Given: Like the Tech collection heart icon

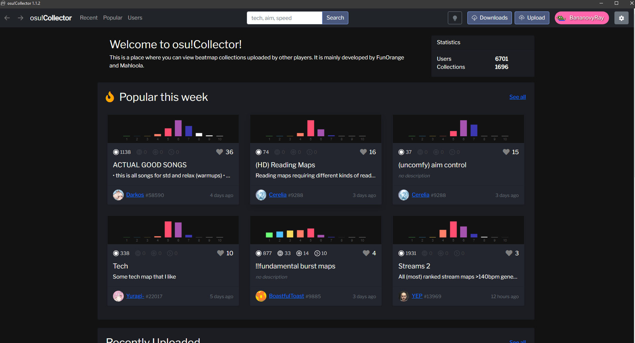Looking at the screenshot, I should 220,253.
